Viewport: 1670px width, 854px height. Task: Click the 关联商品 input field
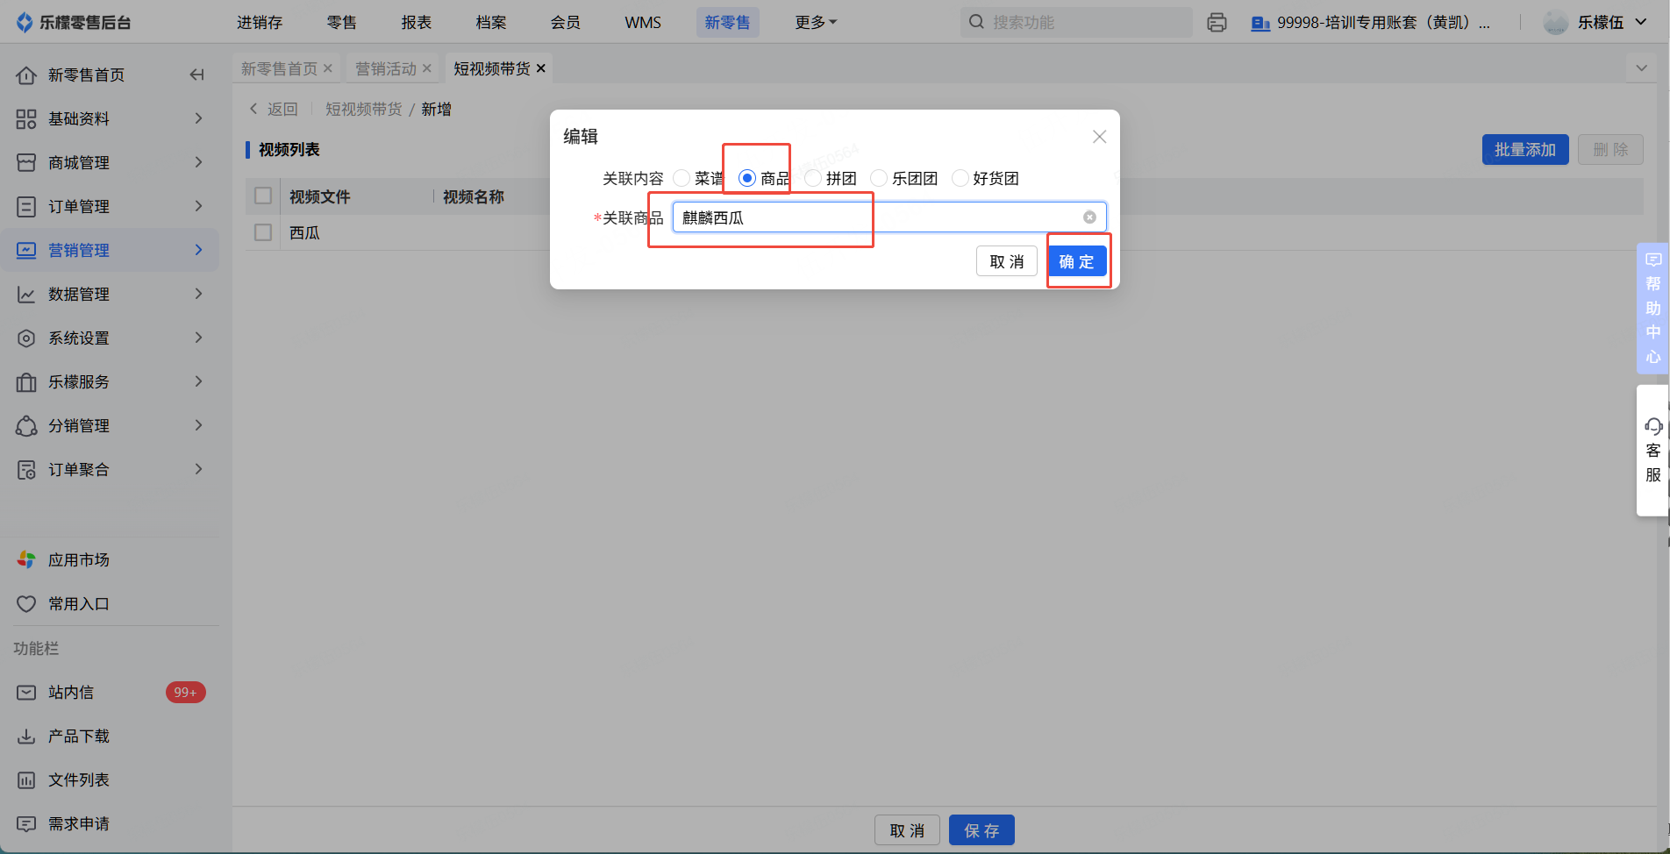[x=889, y=217]
